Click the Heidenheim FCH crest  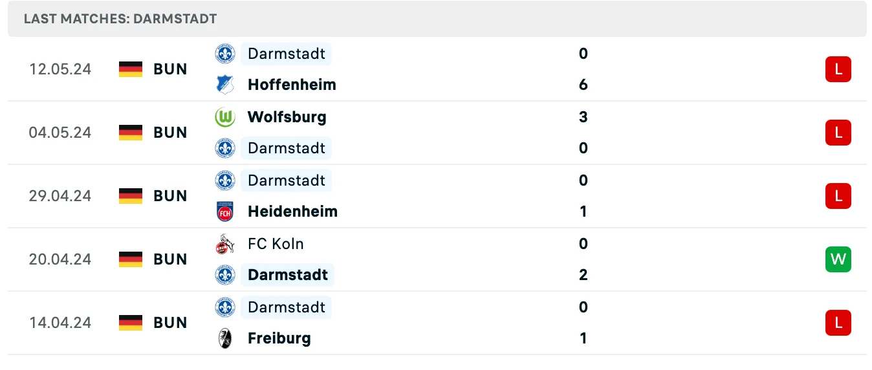tap(224, 212)
